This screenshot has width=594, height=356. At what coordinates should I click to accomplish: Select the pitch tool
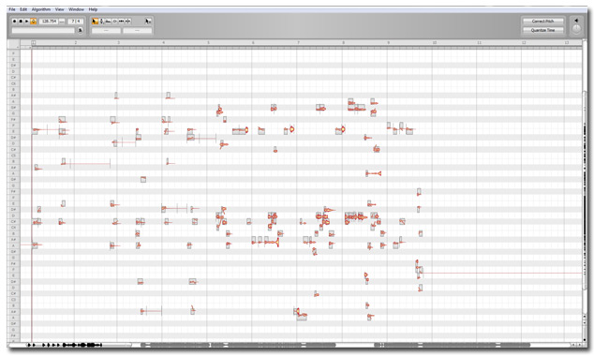tap(101, 22)
